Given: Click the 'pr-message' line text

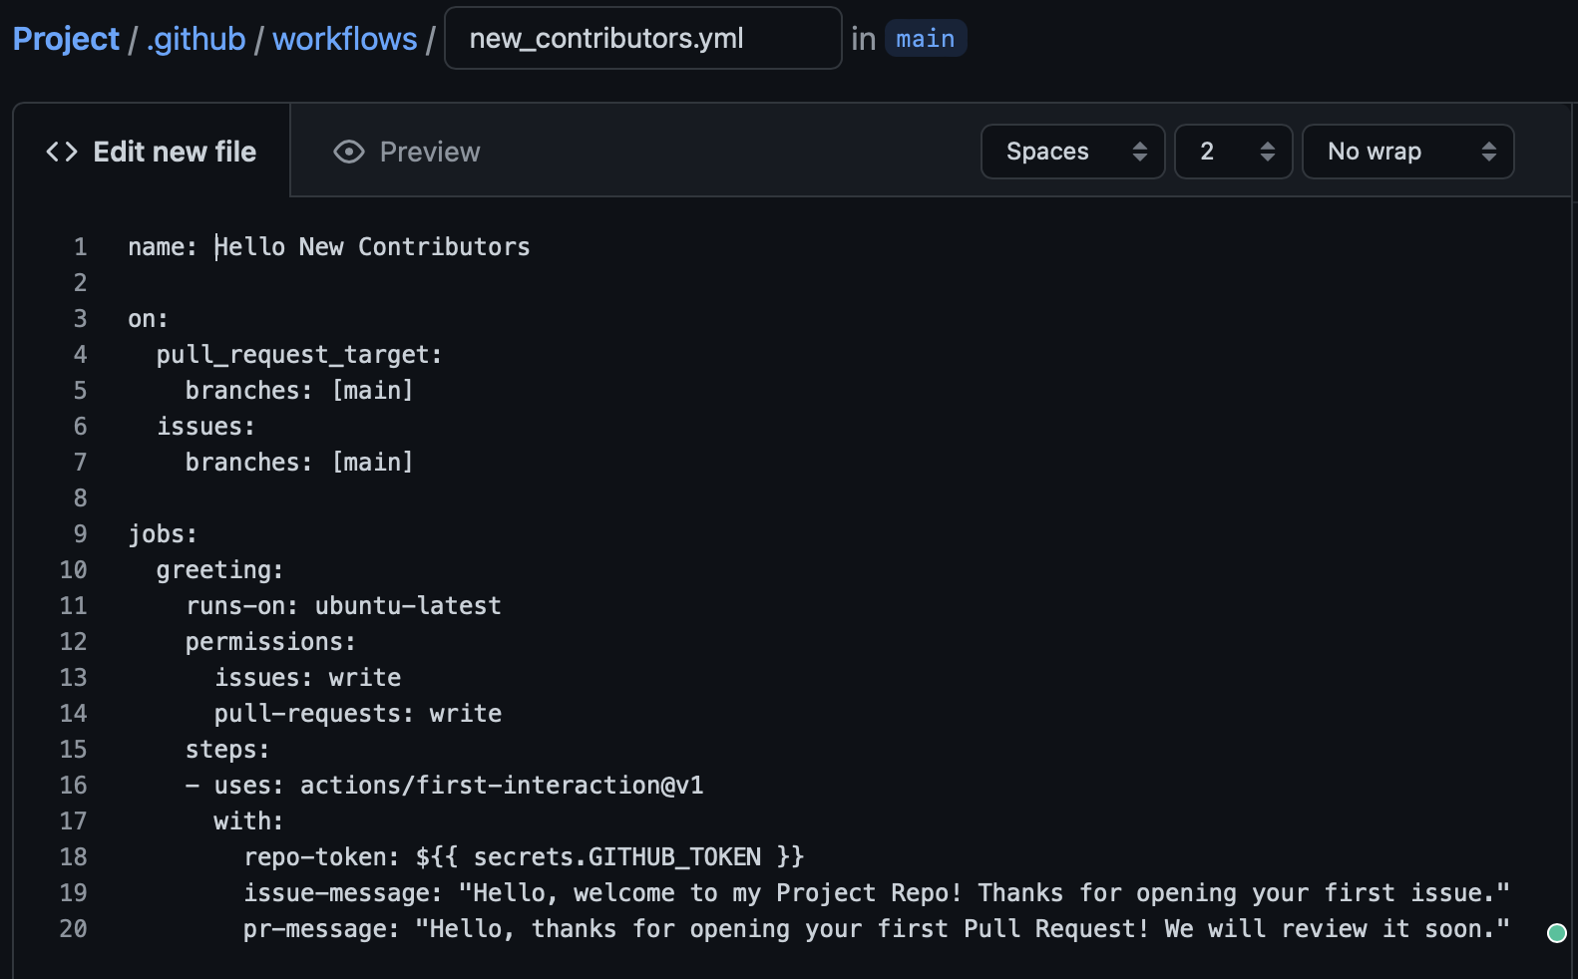Looking at the screenshot, I should (x=877, y=929).
